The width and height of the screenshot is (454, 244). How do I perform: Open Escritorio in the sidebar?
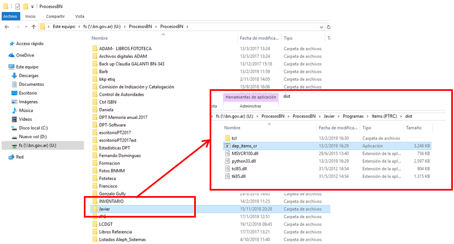(x=28, y=93)
